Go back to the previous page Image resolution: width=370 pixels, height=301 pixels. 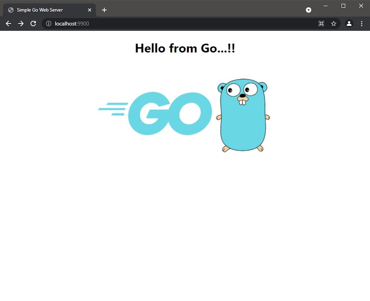(9, 24)
